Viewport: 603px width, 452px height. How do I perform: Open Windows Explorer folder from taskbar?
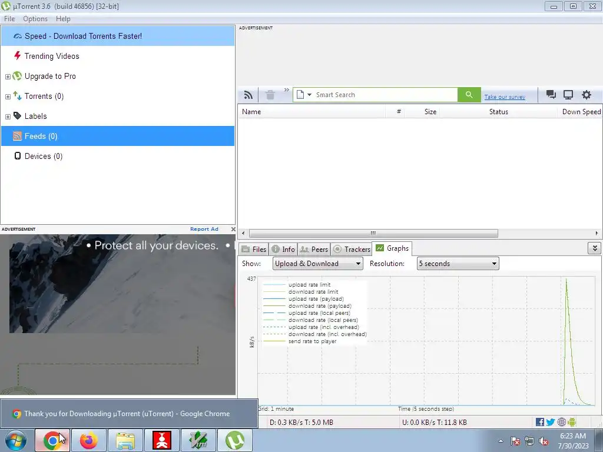click(125, 440)
